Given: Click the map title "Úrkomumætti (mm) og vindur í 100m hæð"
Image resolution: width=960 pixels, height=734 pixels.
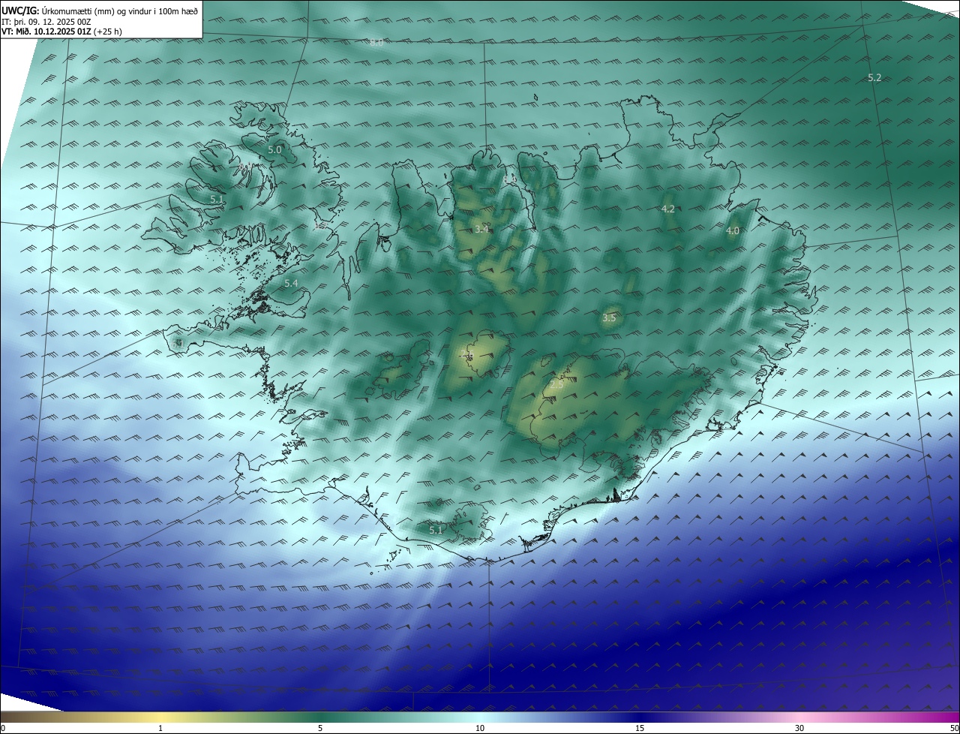Looking at the screenshot, I should (119, 11).
